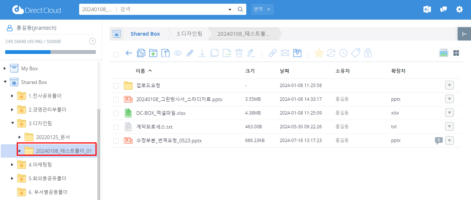Go to Shared Box in the breadcrumb

[145, 34]
